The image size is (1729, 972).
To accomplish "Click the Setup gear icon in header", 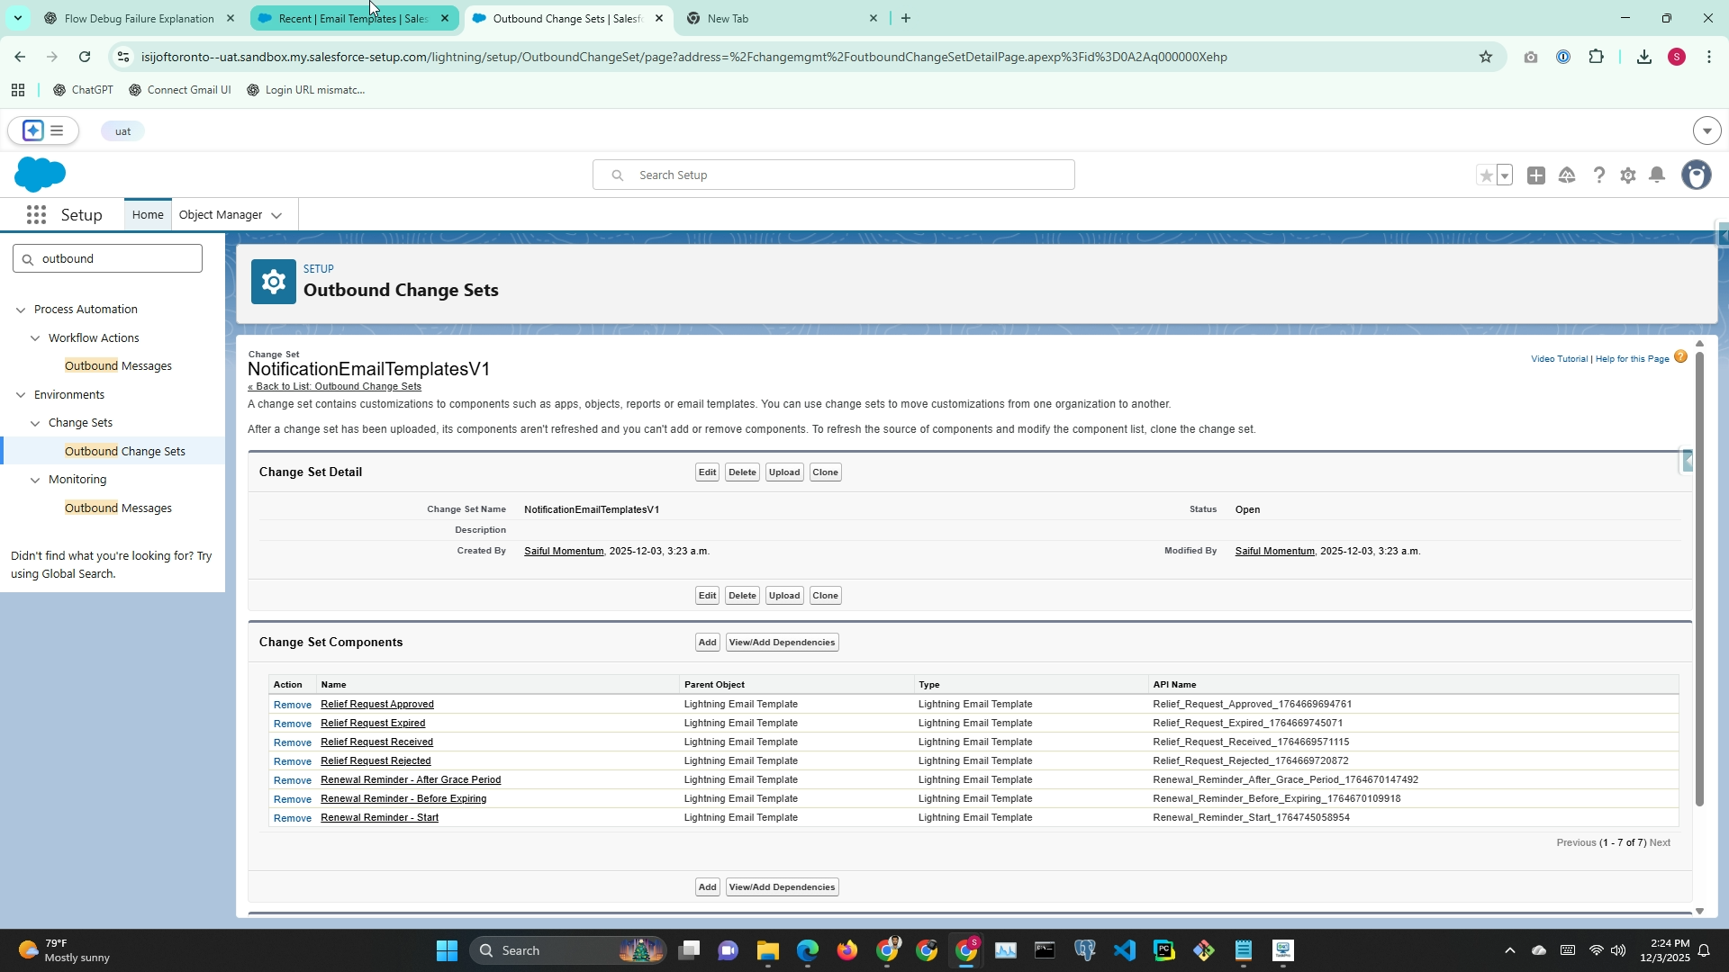I will tap(1627, 175).
